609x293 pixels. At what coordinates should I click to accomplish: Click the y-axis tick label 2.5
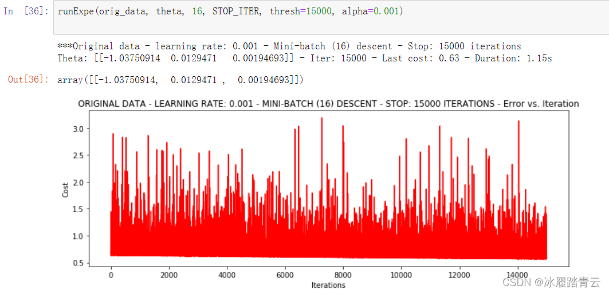click(80, 155)
